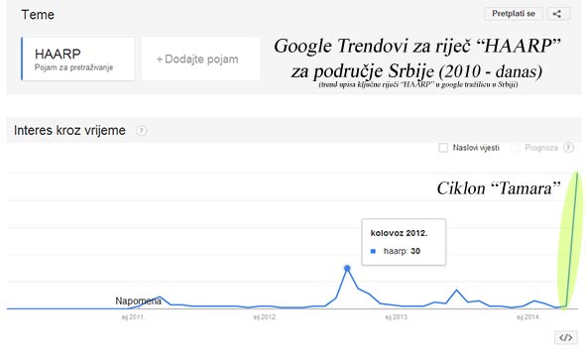Click the green highlighted Tamara spike

(570, 241)
